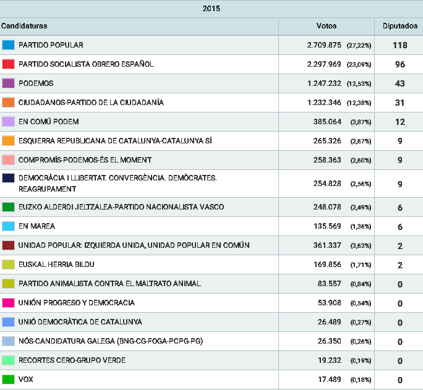Select UNIDAD POPULAR: IZQUIERDA UNIDA name
Image resolution: width=423 pixels, height=390 pixels.
[134, 245]
